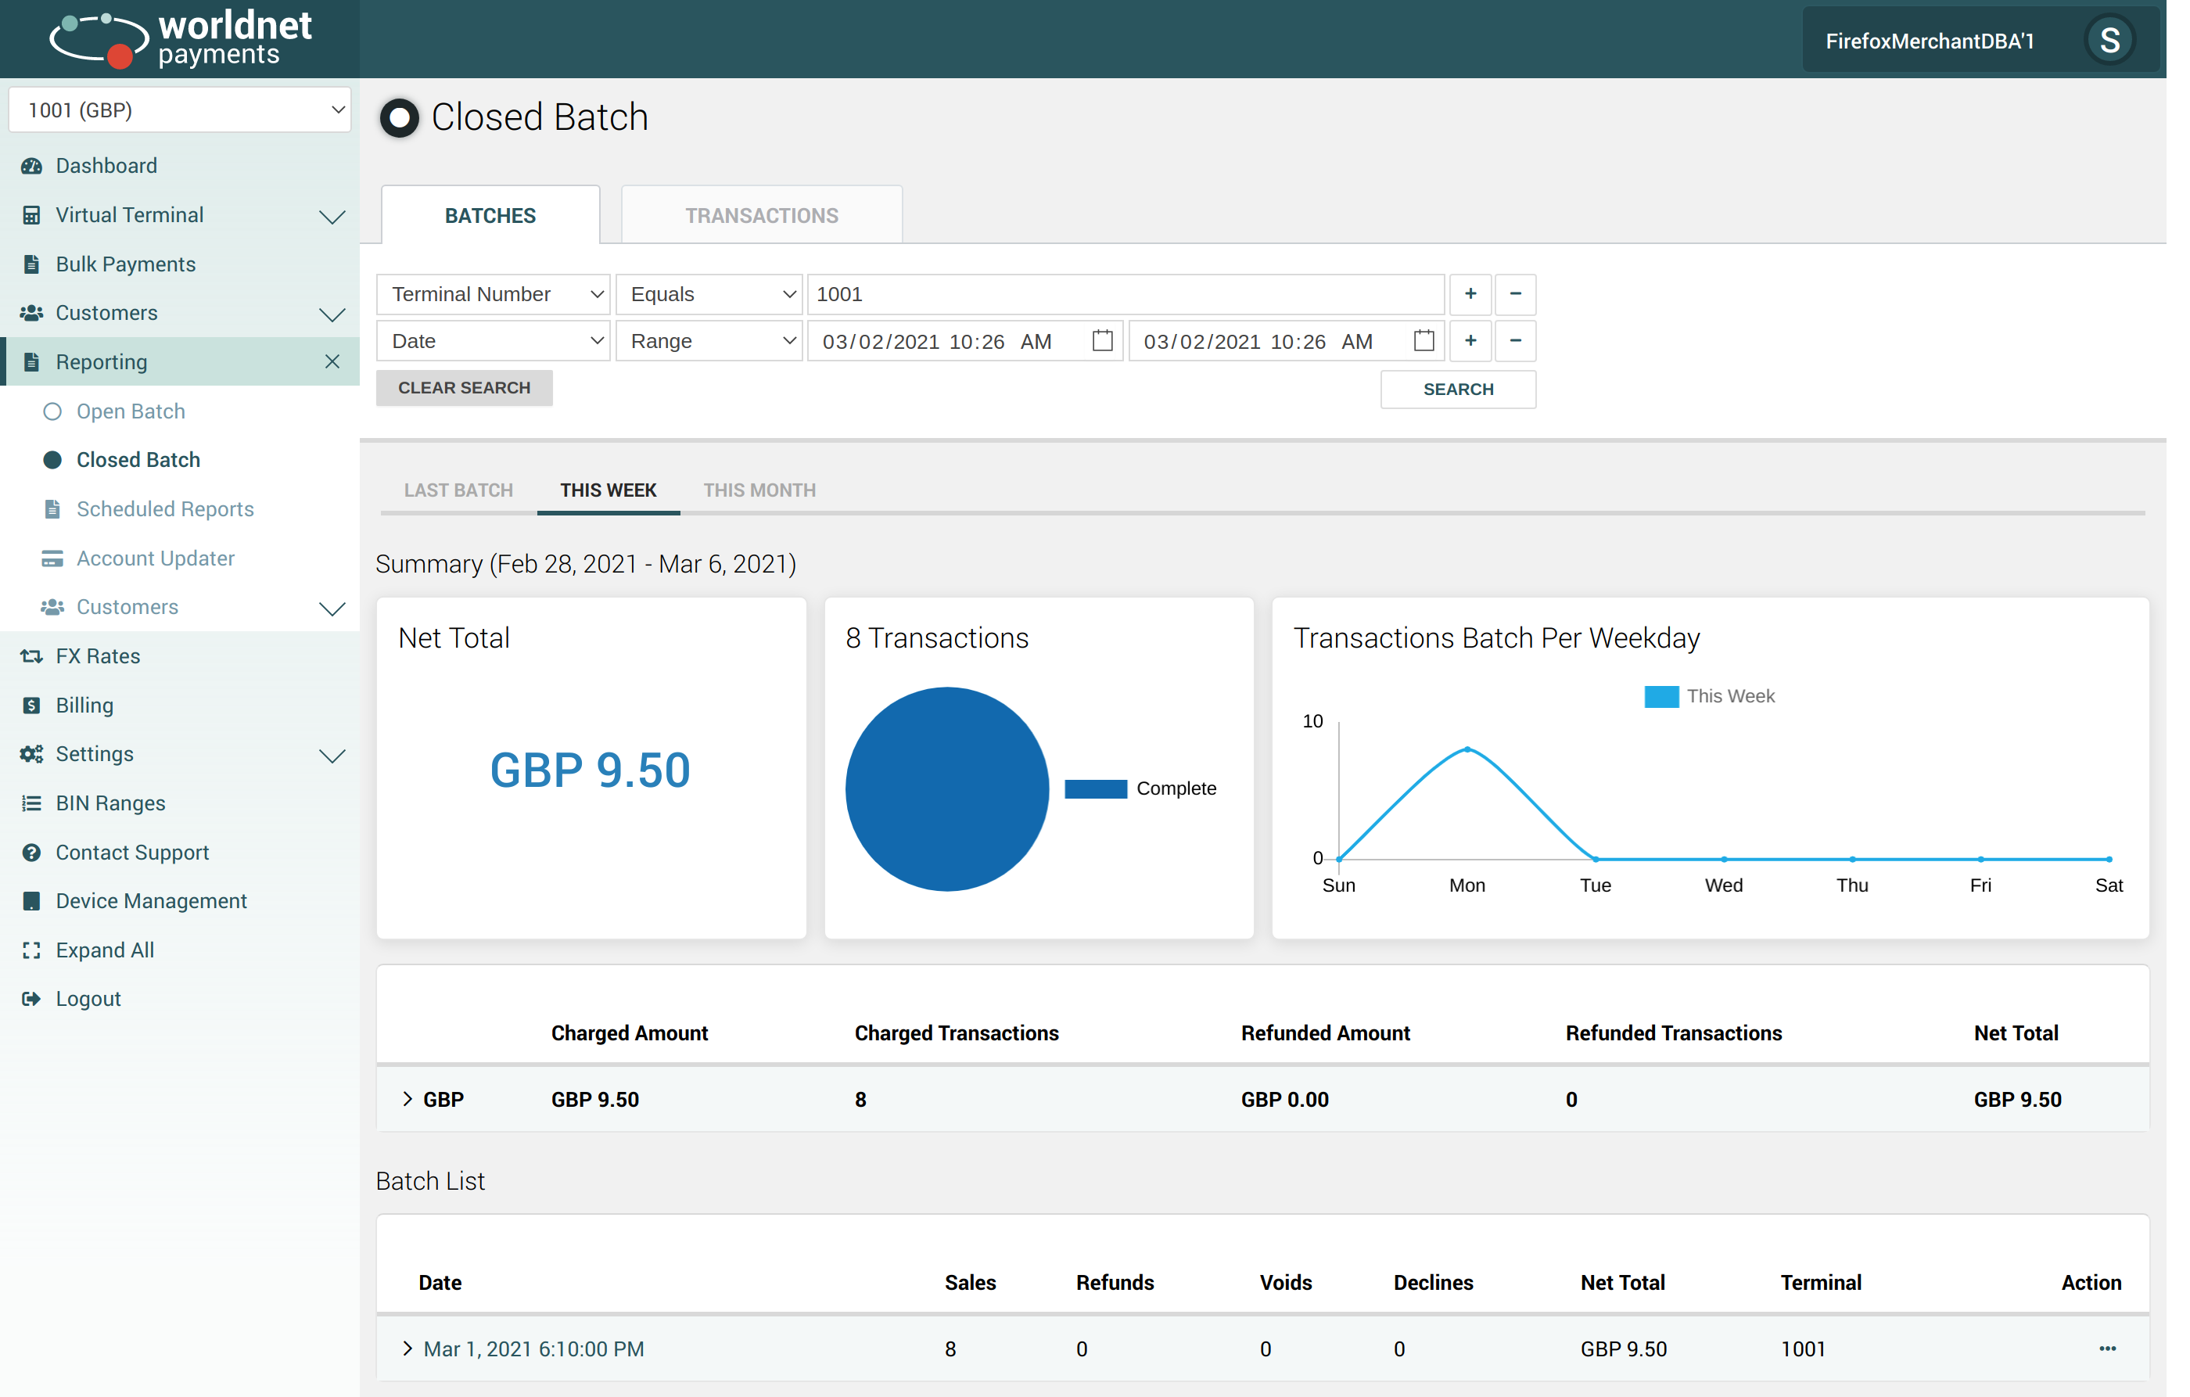
Task: Click the Dashboard gauge icon
Action: click(x=32, y=166)
